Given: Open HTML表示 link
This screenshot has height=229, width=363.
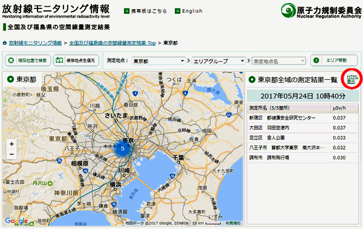Looking at the screenshot, I should pos(352,79).
